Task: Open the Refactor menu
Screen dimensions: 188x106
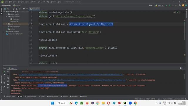Action: 33,2
